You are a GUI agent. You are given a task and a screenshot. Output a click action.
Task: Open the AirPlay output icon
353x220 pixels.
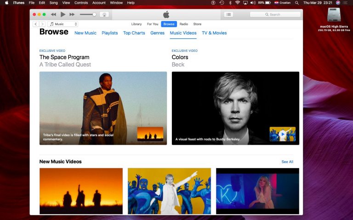(x=104, y=15)
